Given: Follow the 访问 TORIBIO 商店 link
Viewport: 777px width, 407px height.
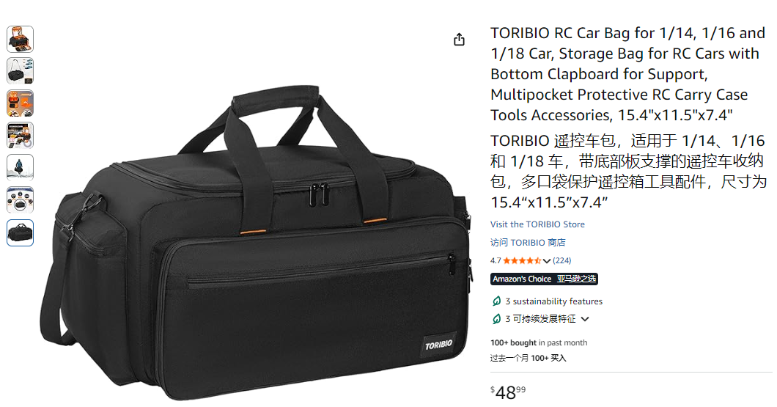Looking at the screenshot, I should (x=528, y=243).
